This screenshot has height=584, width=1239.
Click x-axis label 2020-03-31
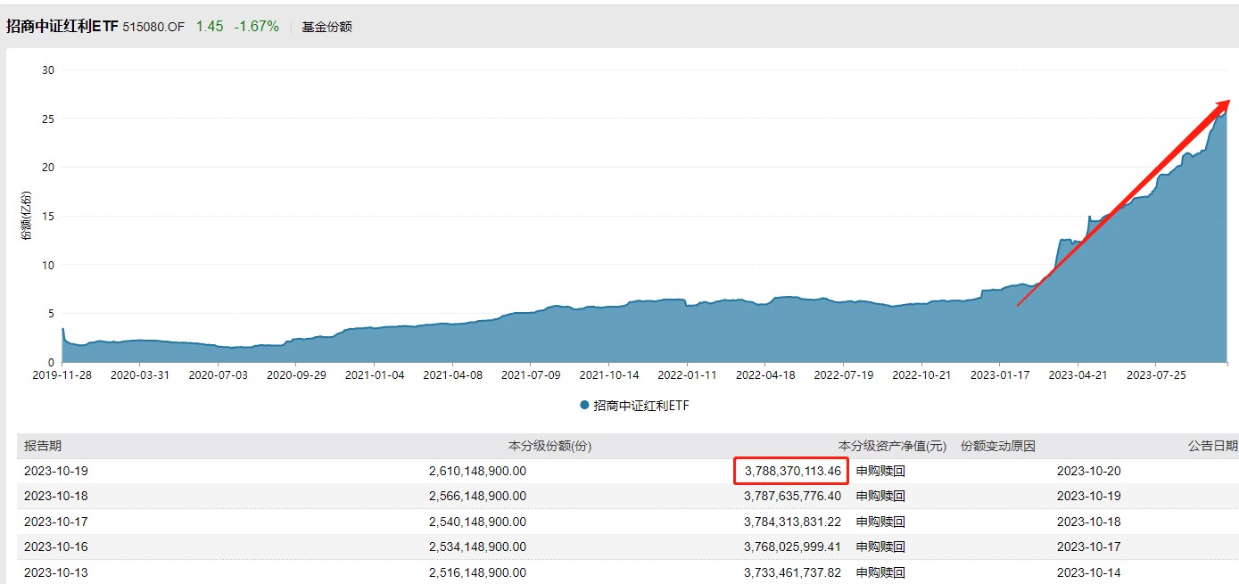click(139, 375)
